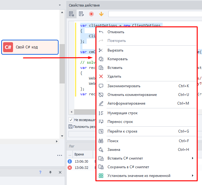Click the red error icon in log
This screenshot has height=185, width=202.
pyautogui.click(x=70, y=168)
